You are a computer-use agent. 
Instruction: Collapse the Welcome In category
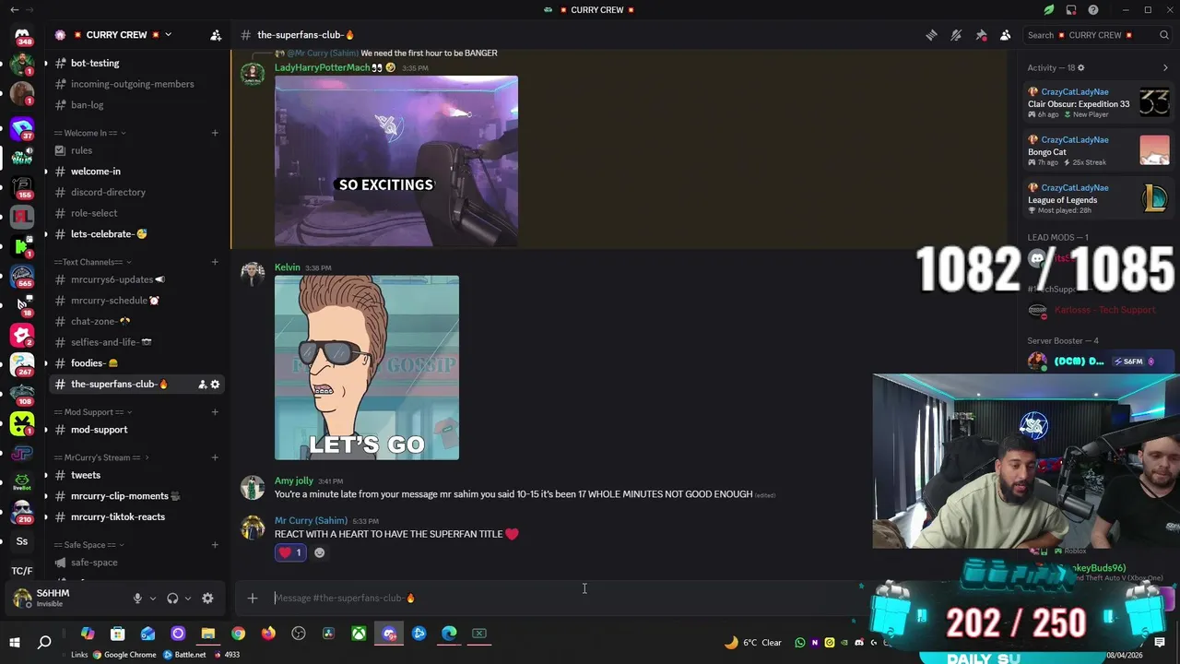pos(90,133)
